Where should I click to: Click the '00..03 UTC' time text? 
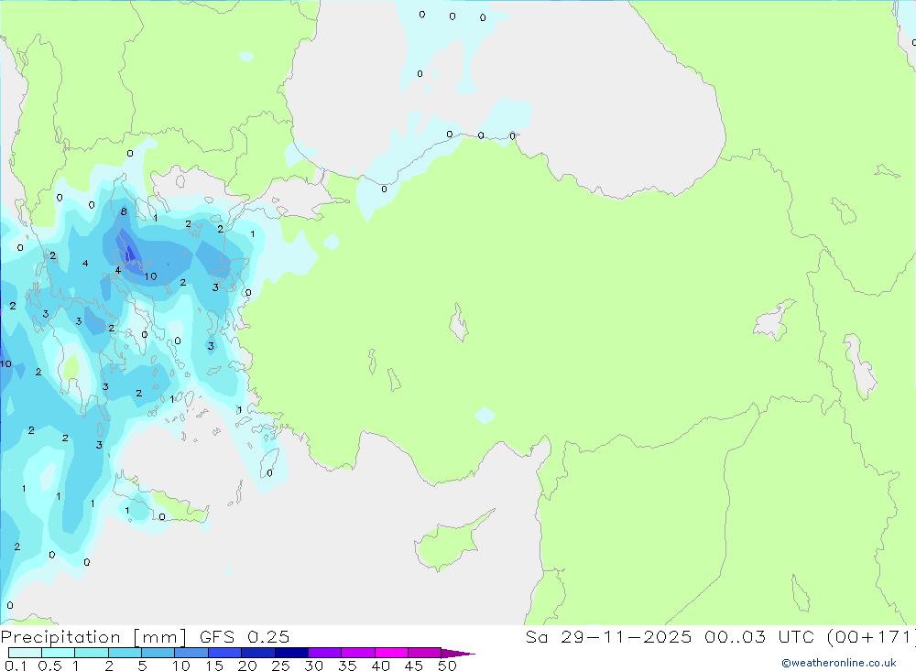759,636
